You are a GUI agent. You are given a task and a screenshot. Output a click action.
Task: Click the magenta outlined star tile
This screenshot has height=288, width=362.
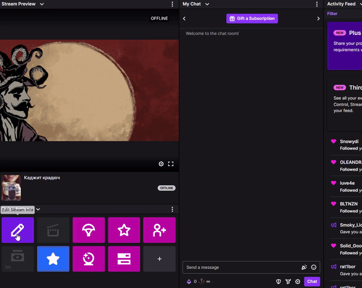pyautogui.click(x=124, y=230)
